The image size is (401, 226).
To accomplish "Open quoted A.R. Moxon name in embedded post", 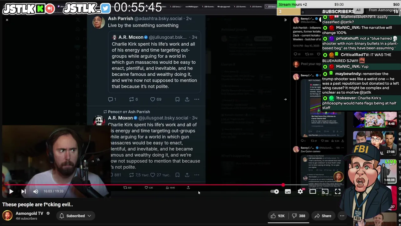I will pyautogui.click(x=131, y=37).
